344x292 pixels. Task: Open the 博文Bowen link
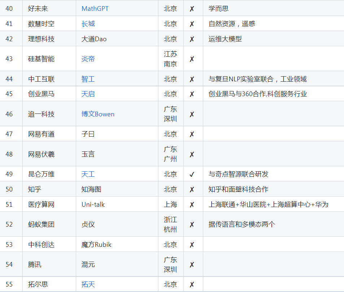pos(98,114)
